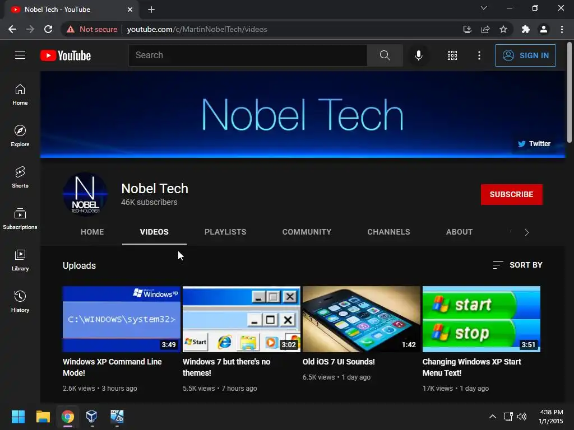The width and height of the screenshot is (574, 430).
Task: Click the browser forward arrow
Action: [x=30, y=29]
